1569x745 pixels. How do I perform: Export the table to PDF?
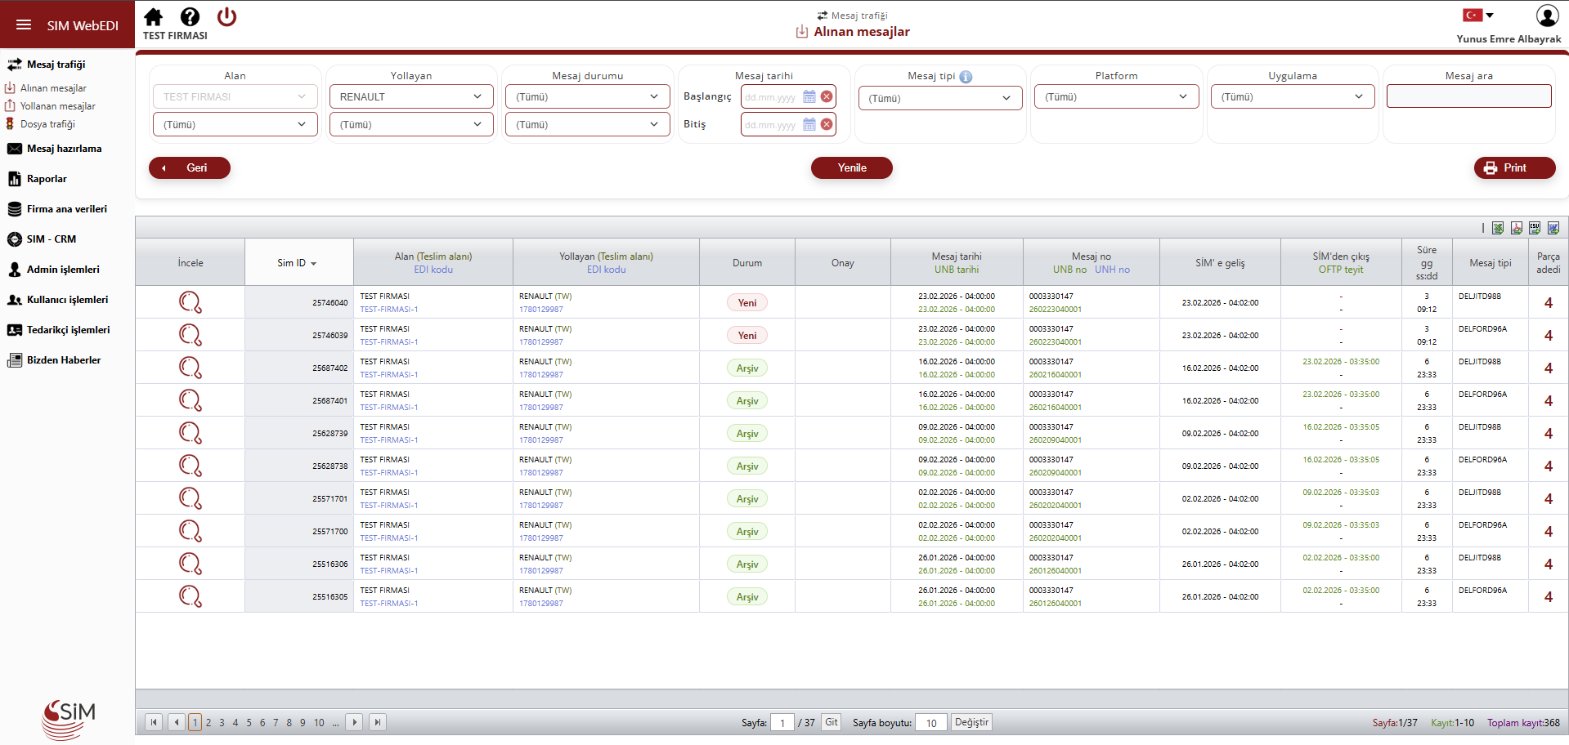click(x=1516, y=228)
